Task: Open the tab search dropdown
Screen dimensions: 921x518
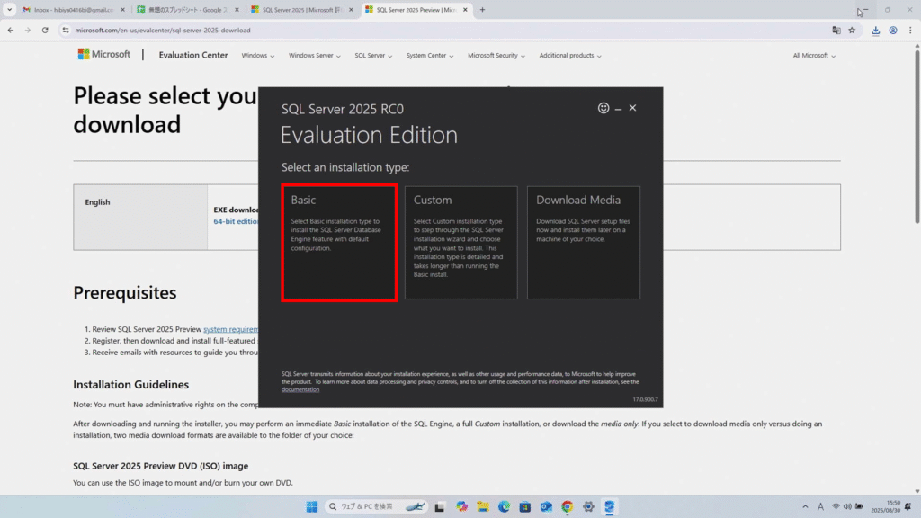Action: click(9, 9)
